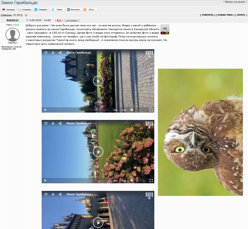Unmute the second video's sound

[132, 181]
